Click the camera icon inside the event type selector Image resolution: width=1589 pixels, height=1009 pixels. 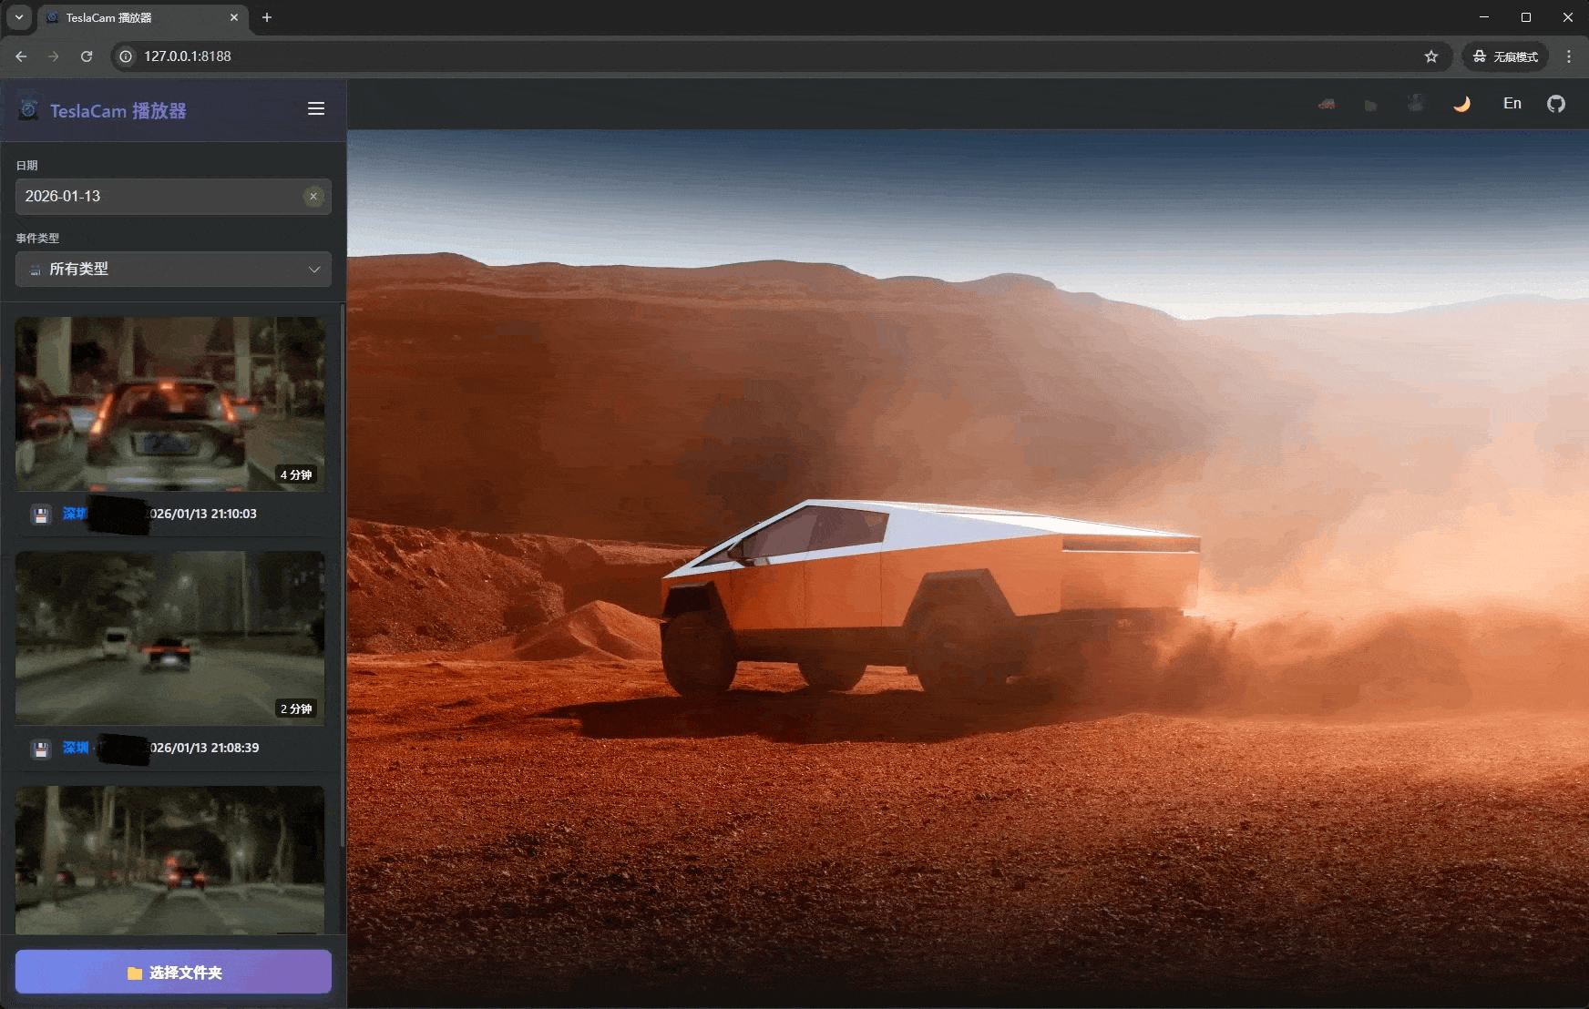[x=34, y=270]
